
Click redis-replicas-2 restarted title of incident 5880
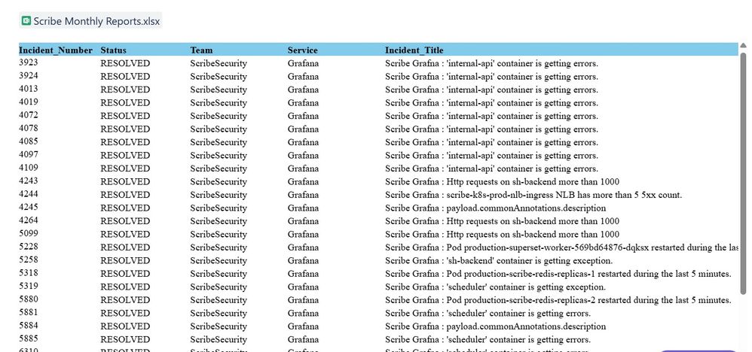tap(558, 300)
